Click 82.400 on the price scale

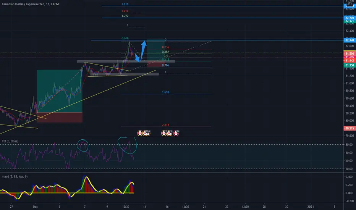[x=350, y=31]
